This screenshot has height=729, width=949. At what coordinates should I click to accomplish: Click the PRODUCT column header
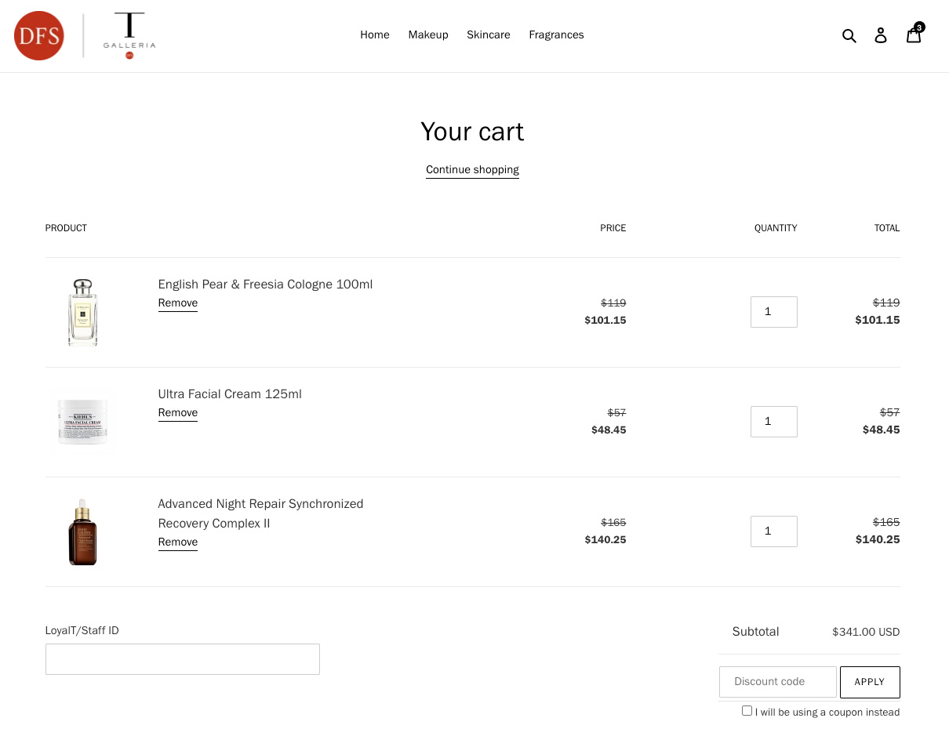[66, 228]
